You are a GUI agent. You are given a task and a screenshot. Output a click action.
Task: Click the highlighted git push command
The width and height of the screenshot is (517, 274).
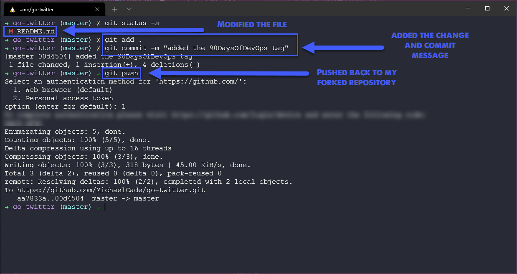point(121,73)
